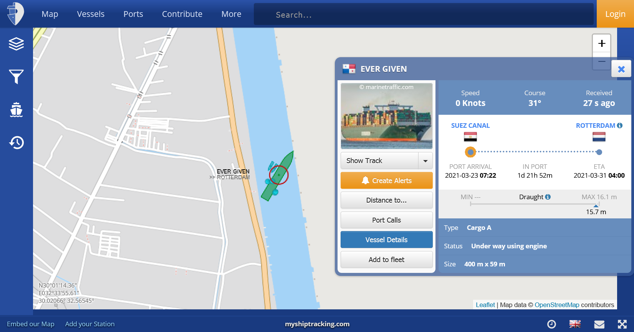
Task: Open Port Calls for the vessel
Action: point(387,220)
